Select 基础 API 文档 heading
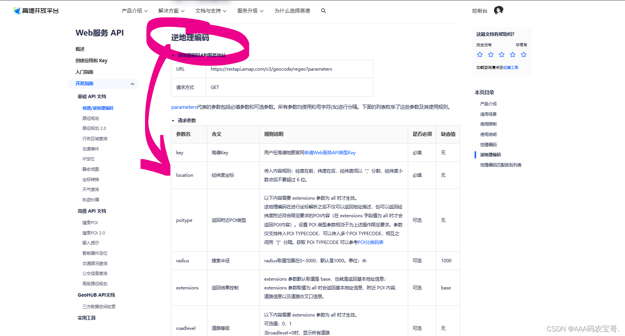 coord(92,97)
